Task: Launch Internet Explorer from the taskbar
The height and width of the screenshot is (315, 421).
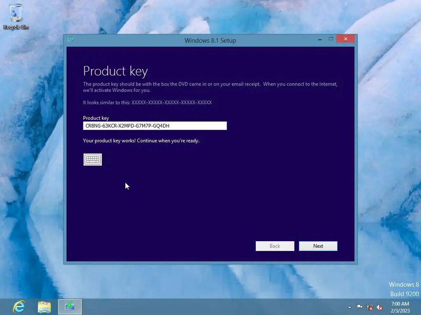Action: click(19, 307)
